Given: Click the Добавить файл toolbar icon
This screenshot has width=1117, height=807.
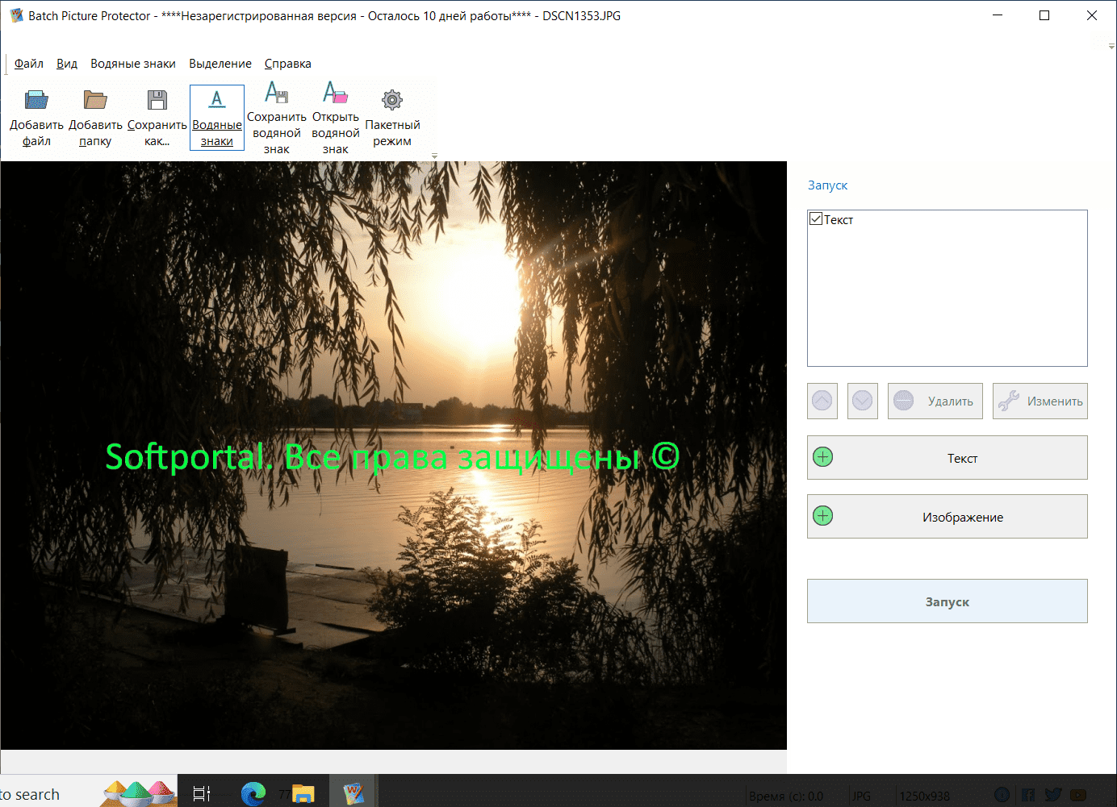Looking at the screenshot, I should pyautogui.click(x=36, y=100).
